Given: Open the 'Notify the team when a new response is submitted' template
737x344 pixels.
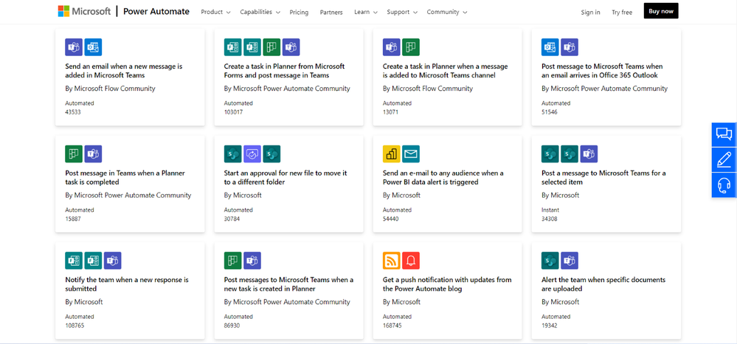Looking at the screenshot, I should click(127, 284).
